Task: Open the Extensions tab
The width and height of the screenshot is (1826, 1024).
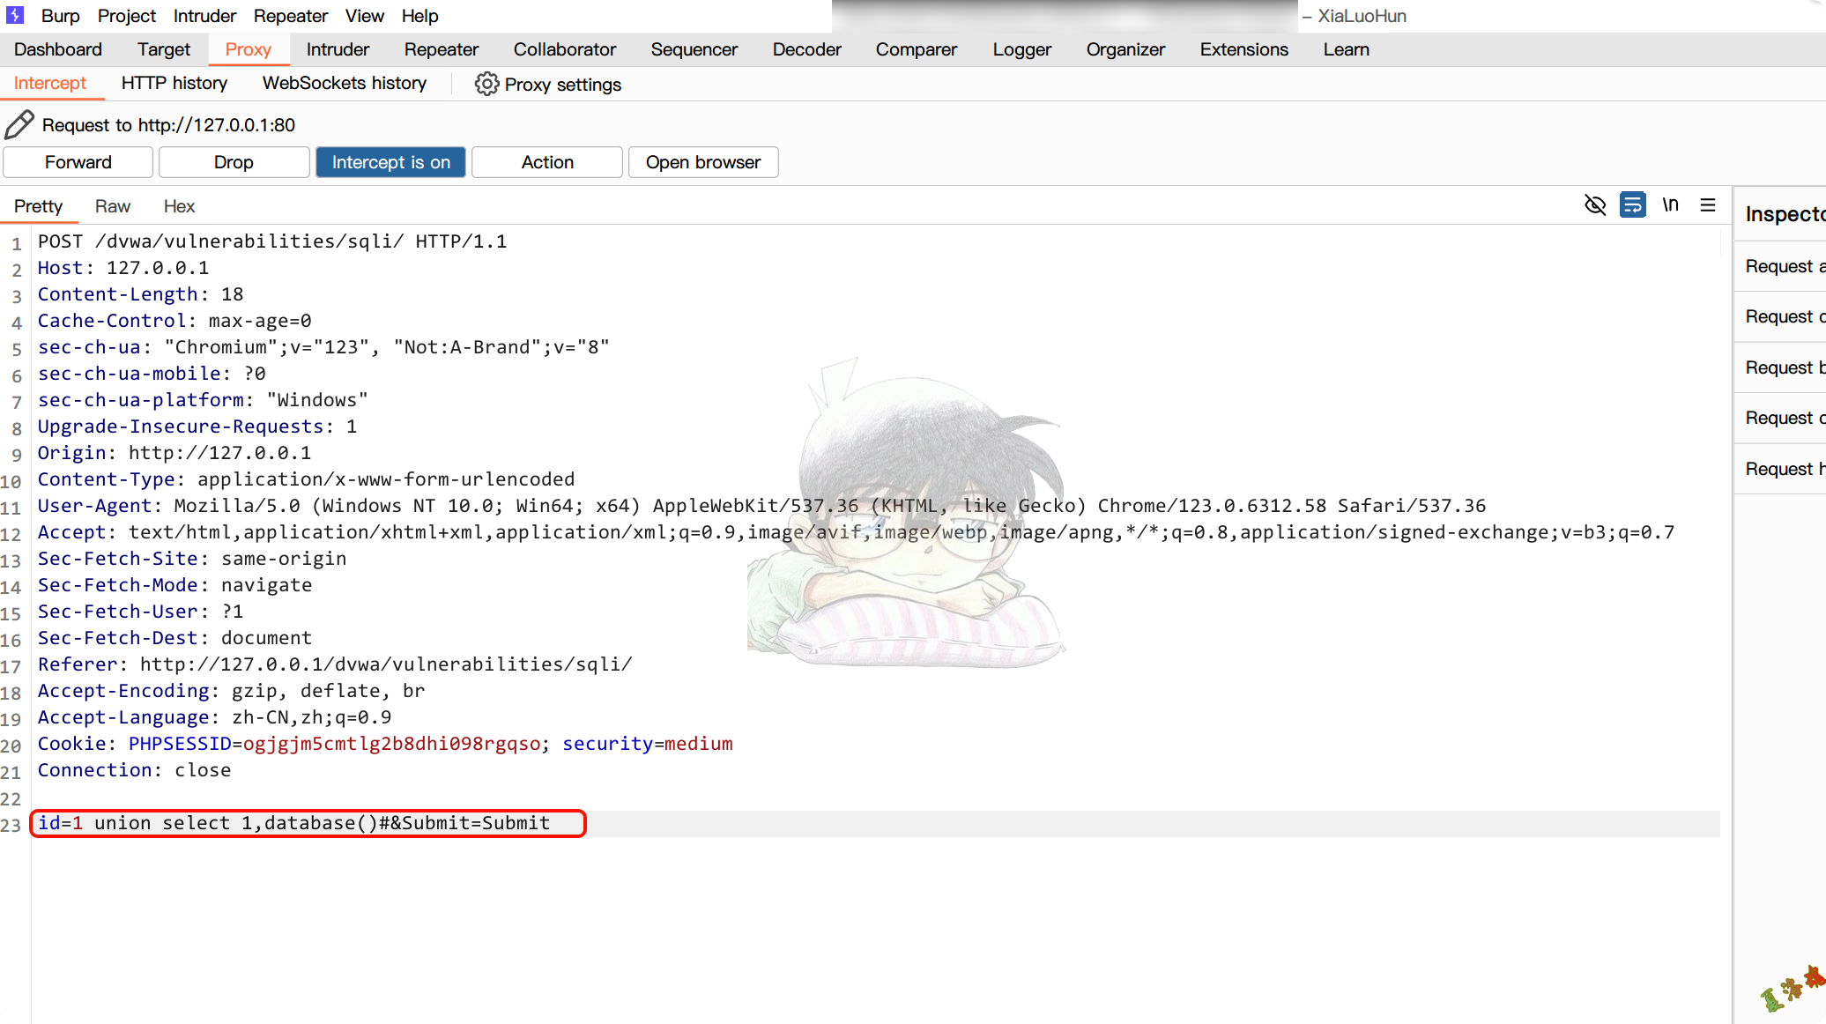Action: point(1244,49)
